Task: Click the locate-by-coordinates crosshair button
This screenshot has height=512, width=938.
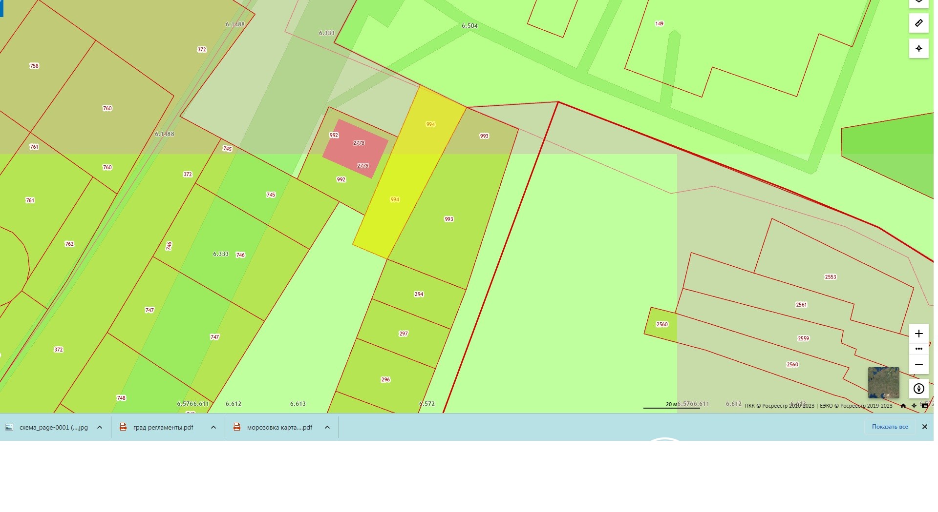Action: [918, 48]
